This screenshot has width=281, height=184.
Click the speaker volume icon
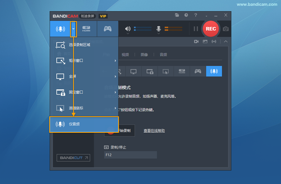tap(128, 28)
